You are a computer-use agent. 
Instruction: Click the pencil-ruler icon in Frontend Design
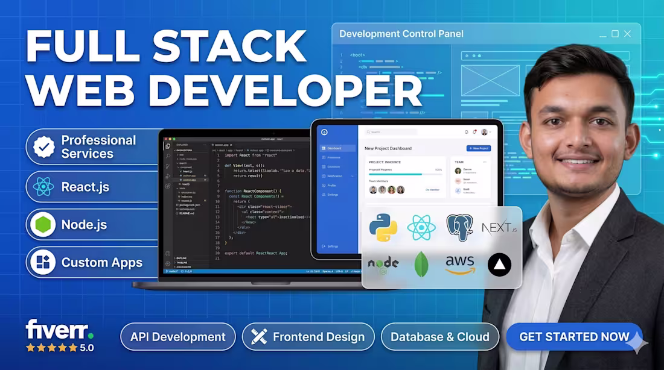259,337
